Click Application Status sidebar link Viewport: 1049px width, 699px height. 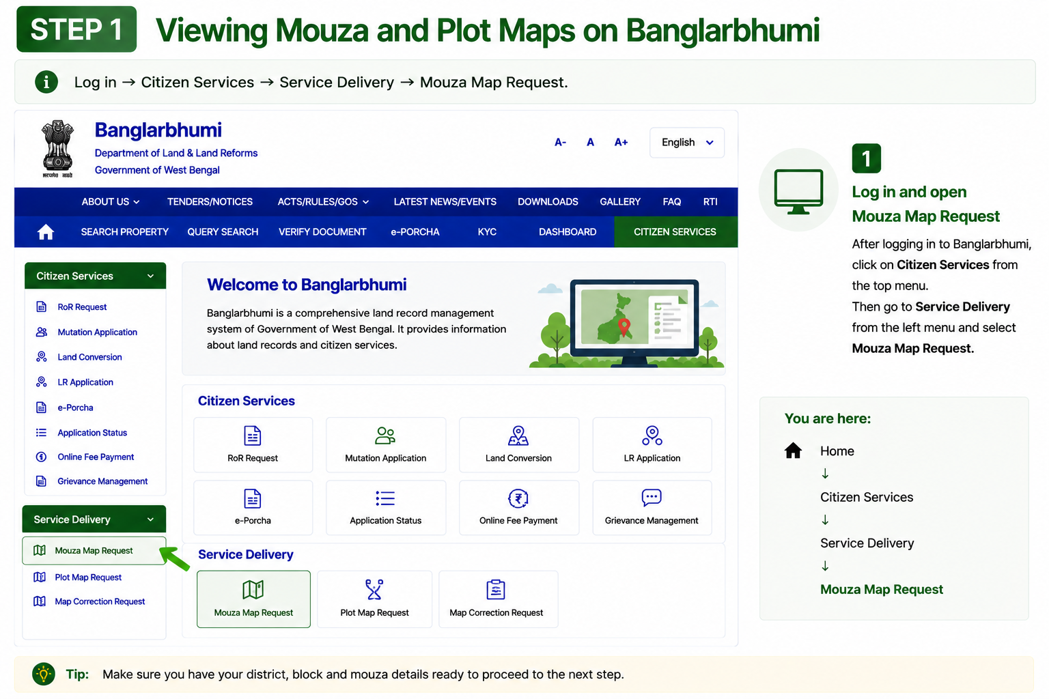pos(92,433)
